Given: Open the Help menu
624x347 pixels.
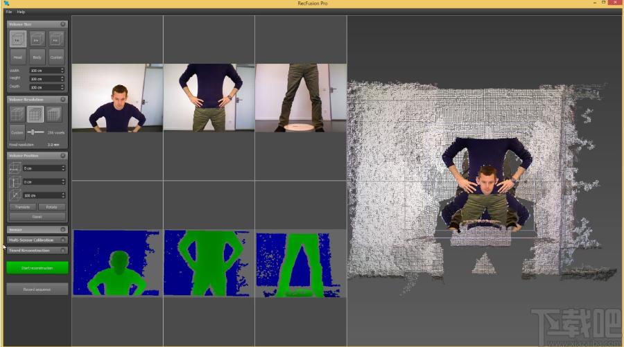Looking at the screenshot, I should [x=21, y=12].
